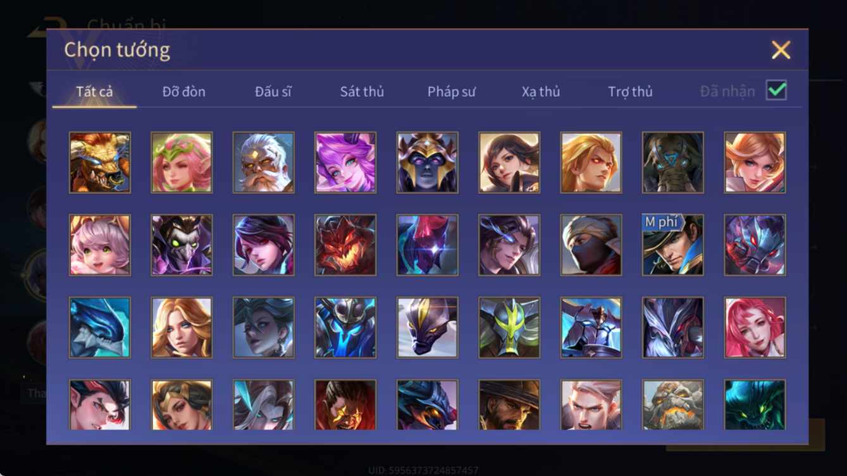Choose the hero tagged M phí
The height and width of the screenshot is (476, 847).
pyautogui.click(x=672, y=245)
